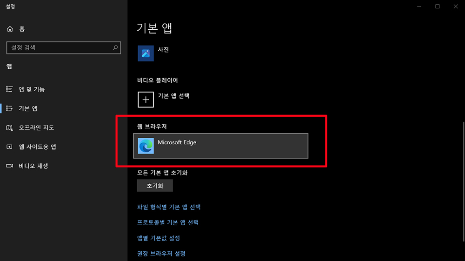Close the Settings window
Screen dimensions: 465x261
[456, 7]
